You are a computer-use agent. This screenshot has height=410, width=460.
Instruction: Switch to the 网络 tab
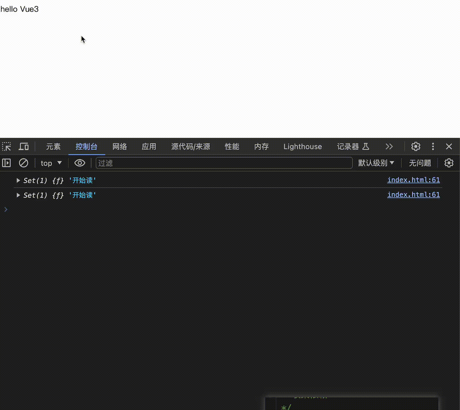(119, 147)
